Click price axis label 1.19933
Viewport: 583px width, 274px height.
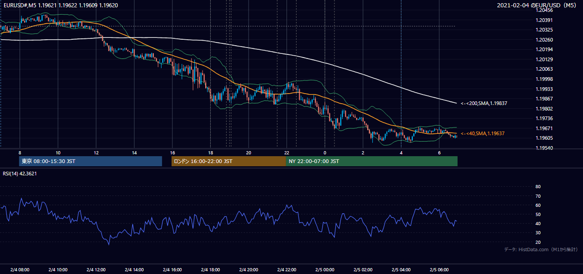coord(544,89)
